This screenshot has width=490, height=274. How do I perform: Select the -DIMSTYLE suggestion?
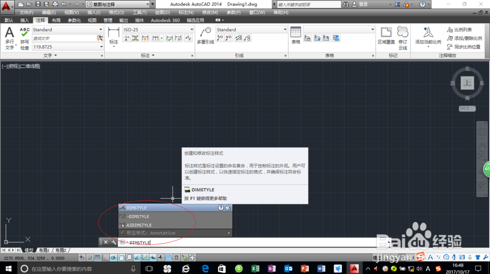175,216
